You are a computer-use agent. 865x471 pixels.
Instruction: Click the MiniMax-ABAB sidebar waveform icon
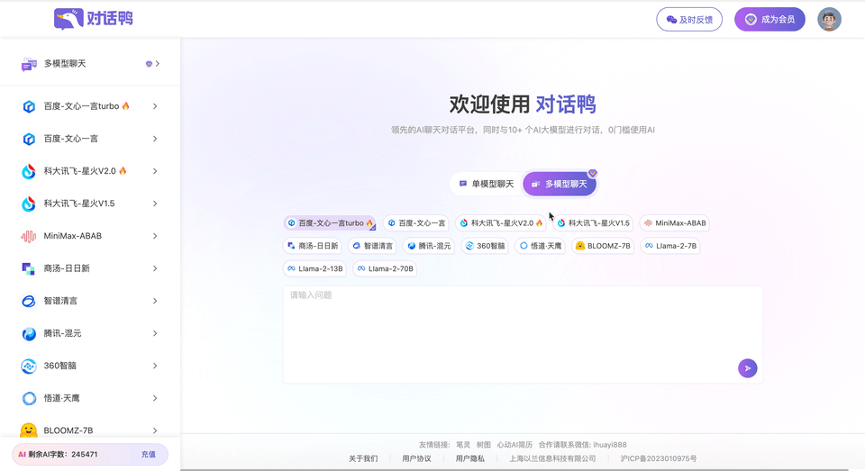pos(29,236)
